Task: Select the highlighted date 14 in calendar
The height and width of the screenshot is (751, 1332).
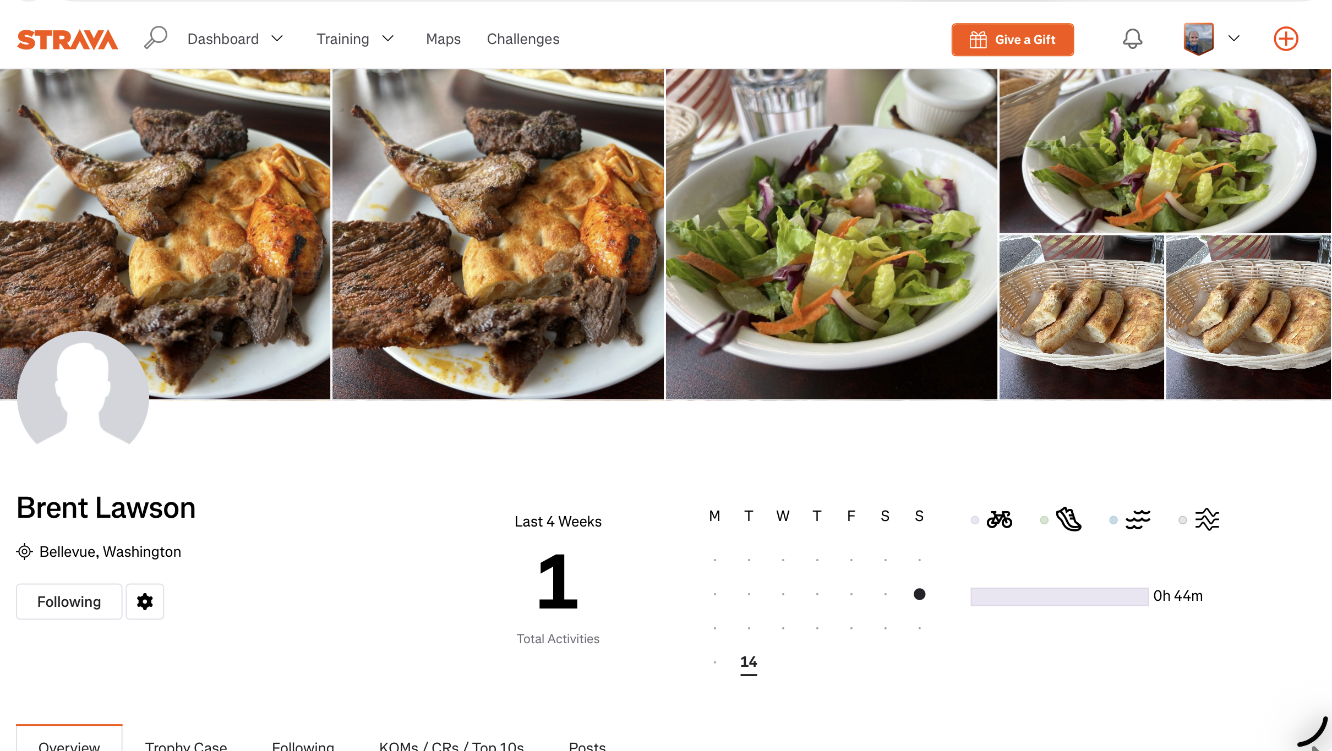Action: pos(749,662)
